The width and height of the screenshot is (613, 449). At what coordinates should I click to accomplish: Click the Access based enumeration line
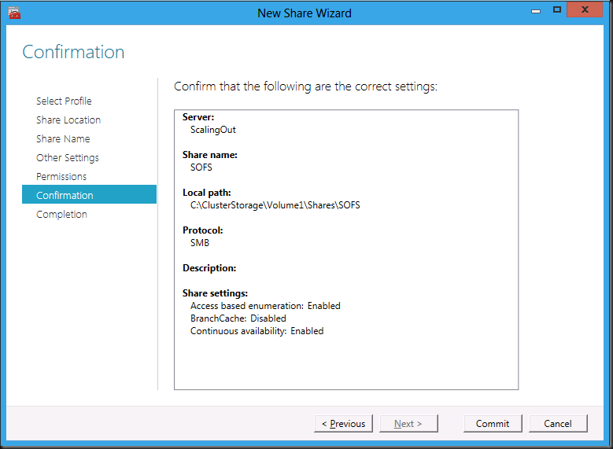[265, 306]
